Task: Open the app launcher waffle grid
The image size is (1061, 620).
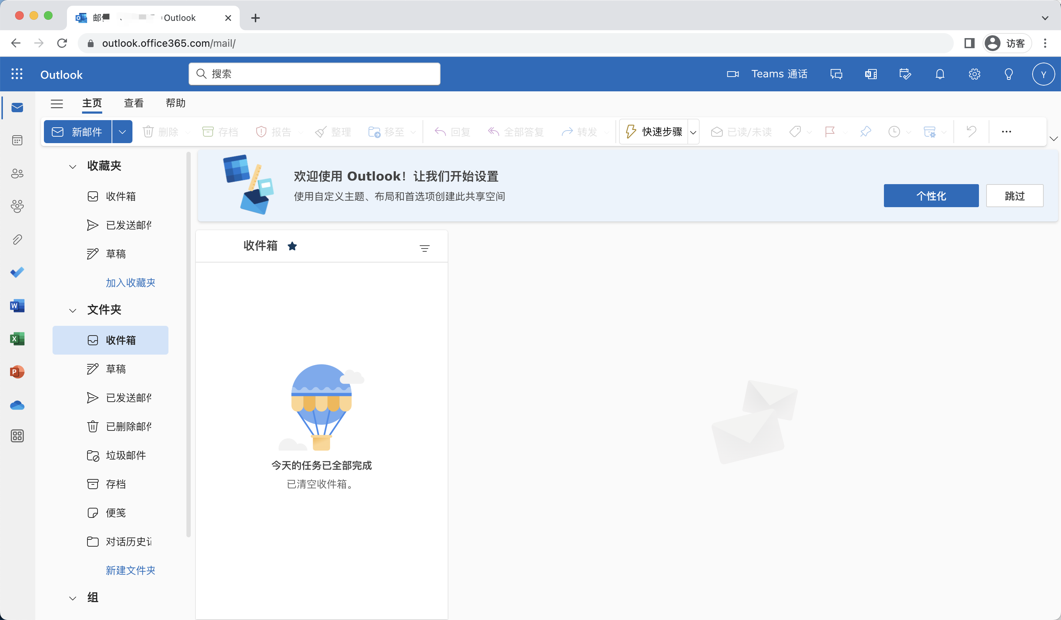Action: click(17, 74)
